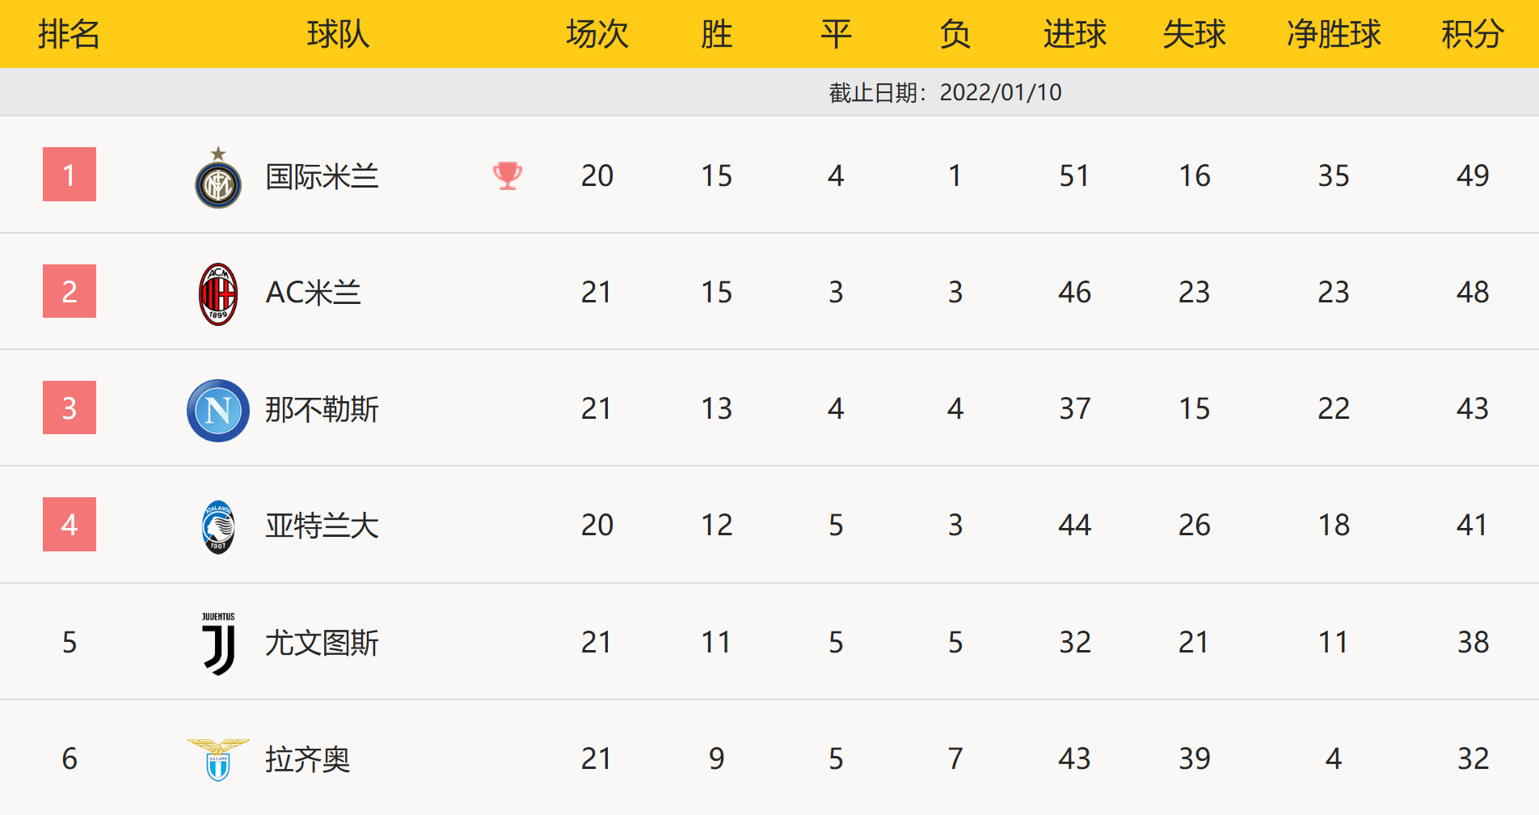Click the Inter Milan club crest
This screenshot has width=1539, height=815.
point(218,180)
